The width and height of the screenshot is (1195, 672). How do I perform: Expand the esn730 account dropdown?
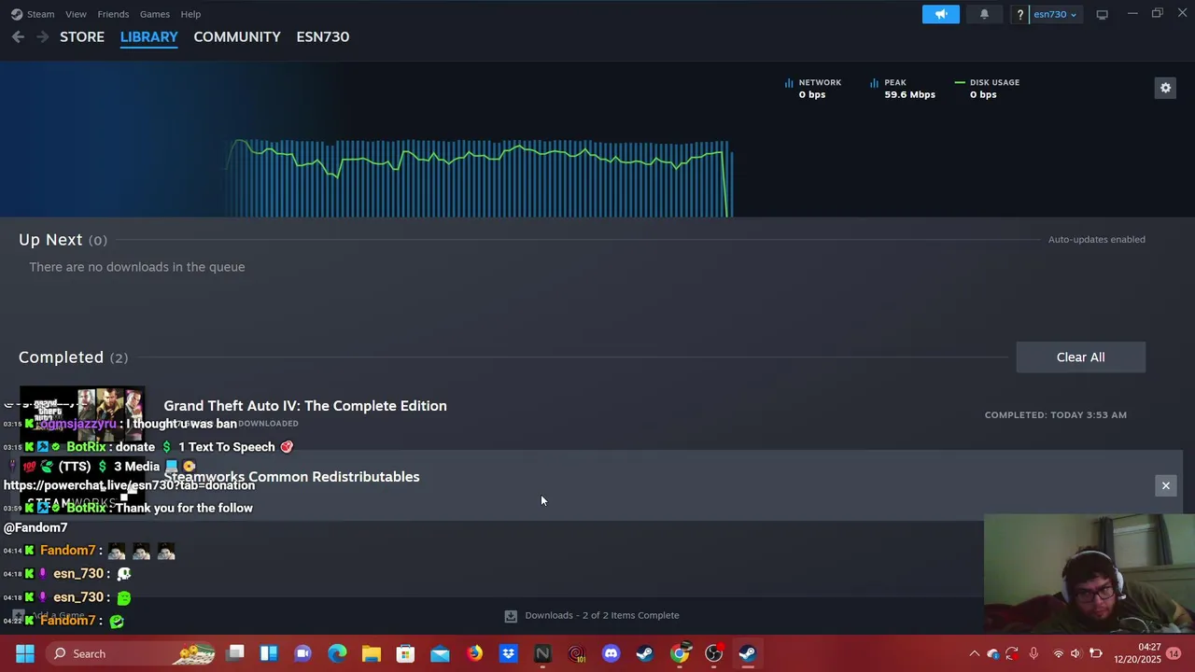pyautogui.click(x=1055, y=14)
